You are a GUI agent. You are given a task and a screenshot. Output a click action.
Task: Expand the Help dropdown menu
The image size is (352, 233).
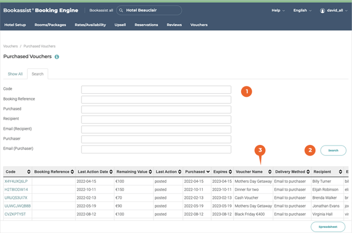278,10
